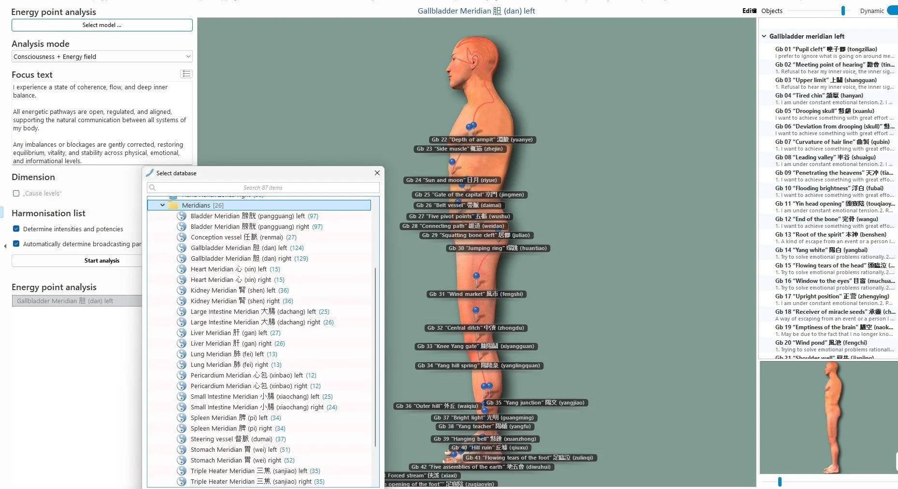Click the Gb 41 Flowing tears of the foot label

529,458
